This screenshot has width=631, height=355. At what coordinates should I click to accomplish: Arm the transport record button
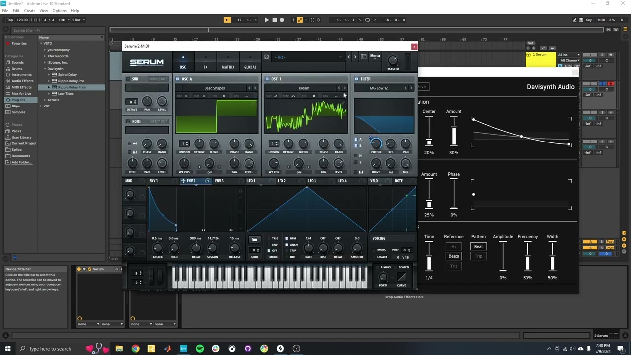click(282, 20)
